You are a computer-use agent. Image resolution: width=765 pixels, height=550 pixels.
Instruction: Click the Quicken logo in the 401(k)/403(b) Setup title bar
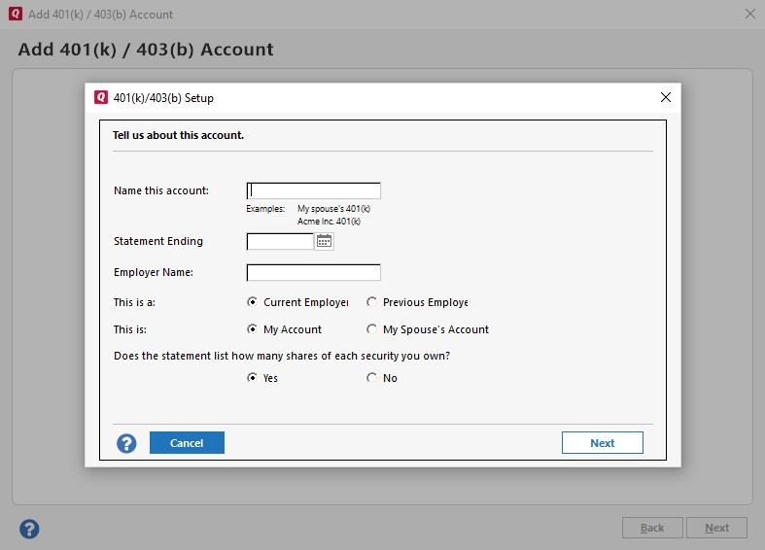point(101,97)
